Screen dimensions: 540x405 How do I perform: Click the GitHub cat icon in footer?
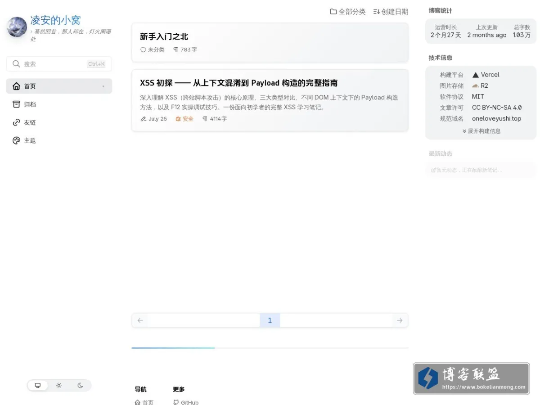(x=176, y=403)
